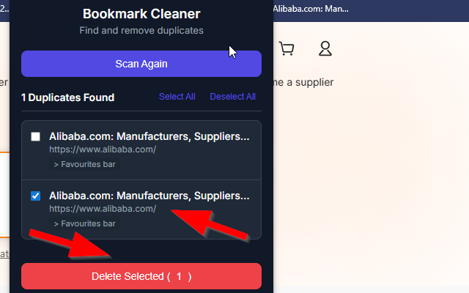Image resolution: width=469 pixels, height=293 pixels.
Task: Click the 'Find and remove duplicates' subtitle
Action: [141, 31]
